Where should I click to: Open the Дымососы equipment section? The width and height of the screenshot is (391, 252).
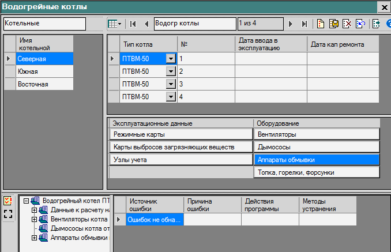click(316, 147)
